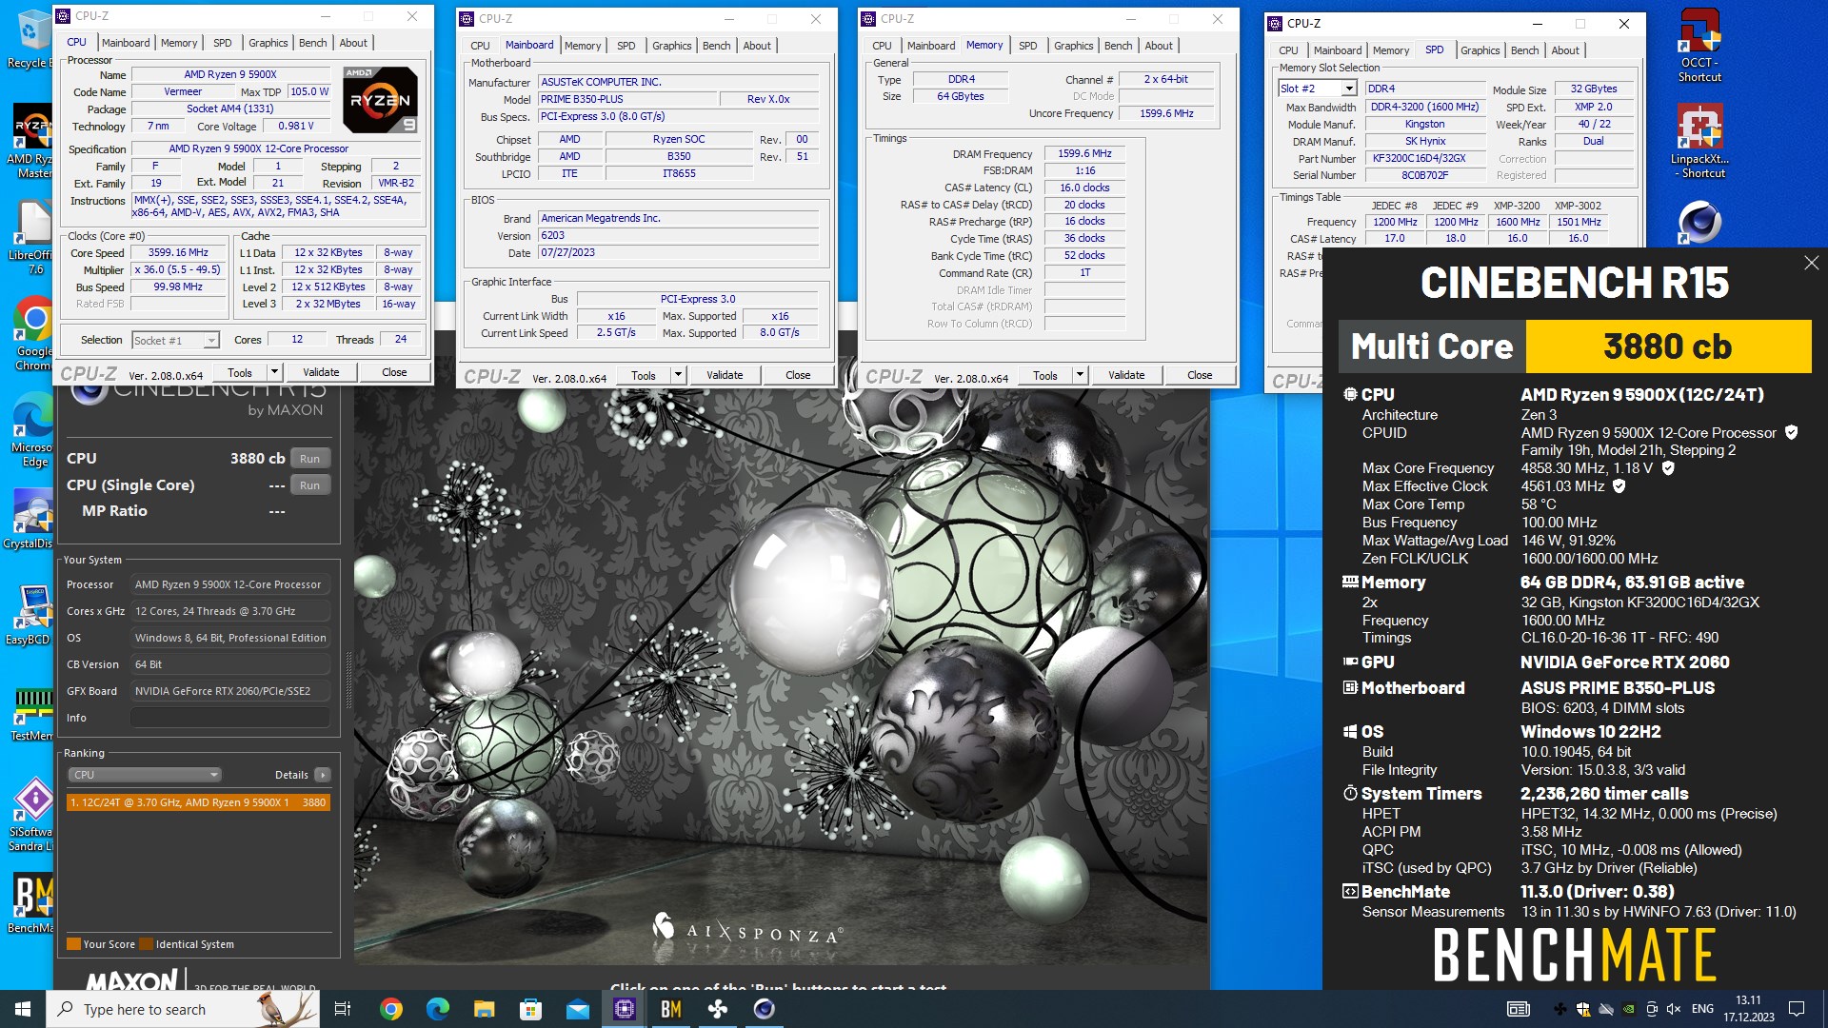Screen dimensions: 1828x1028
Task: Click the muted volume icon in the tray
Action: (1674, 1009)
